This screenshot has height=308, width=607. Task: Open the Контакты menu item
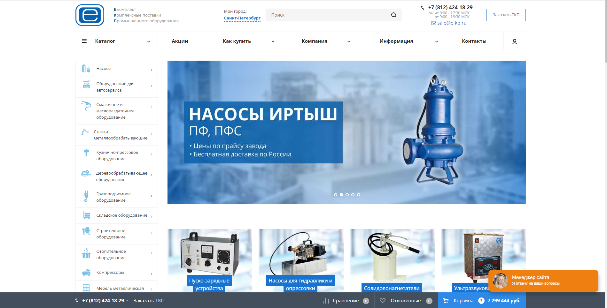coord(474,41)
